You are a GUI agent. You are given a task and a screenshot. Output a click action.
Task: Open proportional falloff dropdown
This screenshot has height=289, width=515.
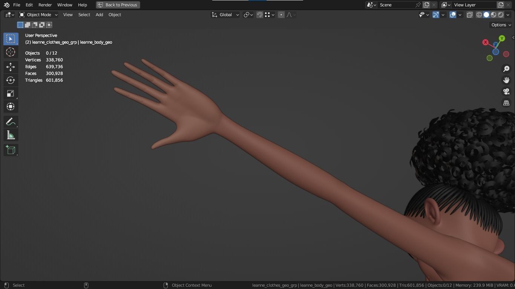click(291, 15)
